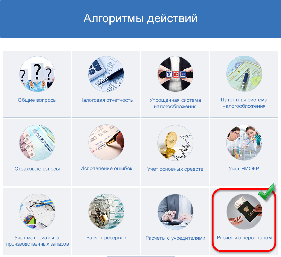
Task: Open the glasses and charts icon
Action: pyautogui.click(x=37, y=211)
